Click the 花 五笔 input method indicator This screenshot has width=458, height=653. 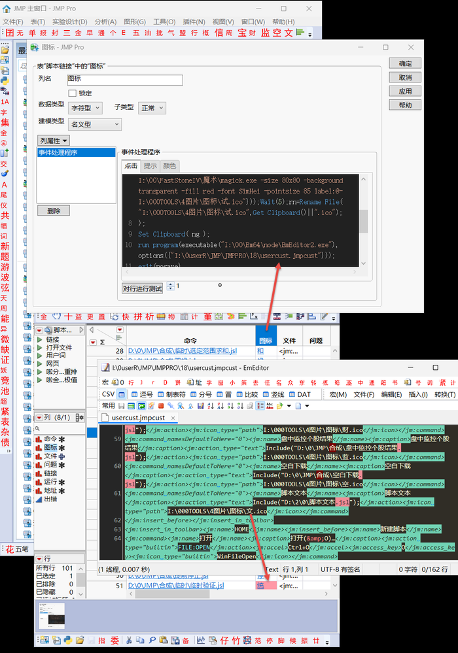tap(17, 549)
